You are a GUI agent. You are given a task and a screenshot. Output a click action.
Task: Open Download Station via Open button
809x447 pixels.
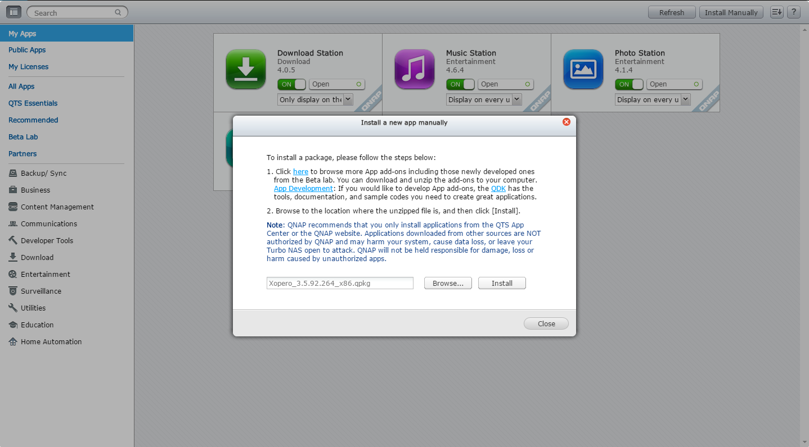click(337, 84)
